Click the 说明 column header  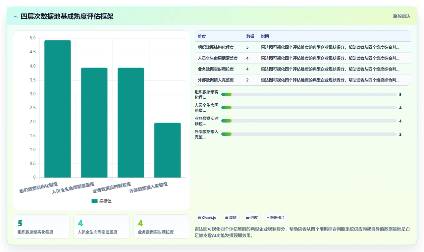(265, 36)
